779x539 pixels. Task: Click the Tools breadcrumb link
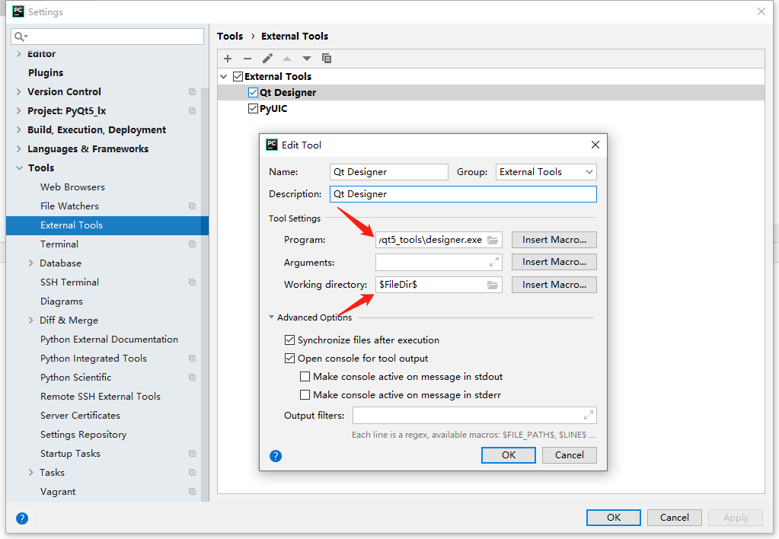coord(230,37)
